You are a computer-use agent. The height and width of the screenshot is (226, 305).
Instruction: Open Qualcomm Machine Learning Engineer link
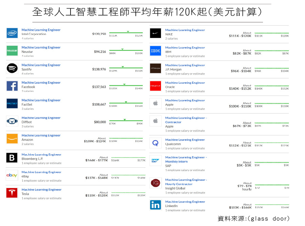[x=185, y=140]
